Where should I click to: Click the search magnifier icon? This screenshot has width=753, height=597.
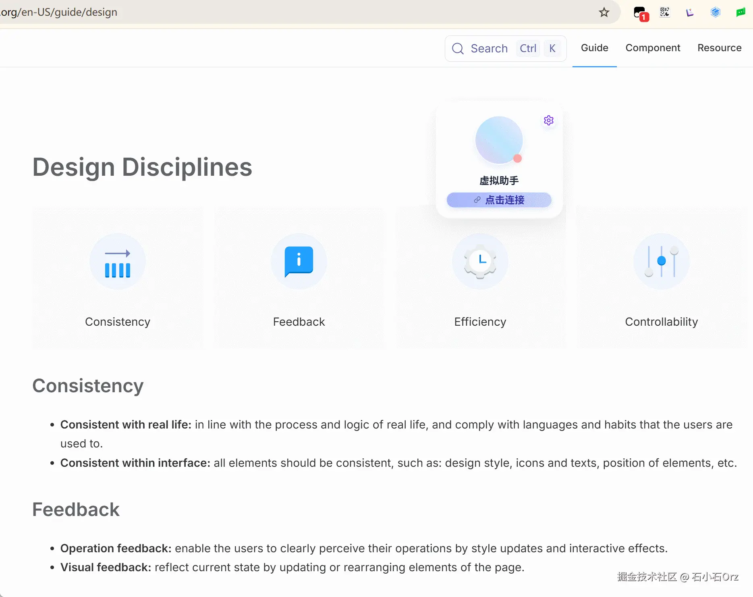tap(458, 48)
